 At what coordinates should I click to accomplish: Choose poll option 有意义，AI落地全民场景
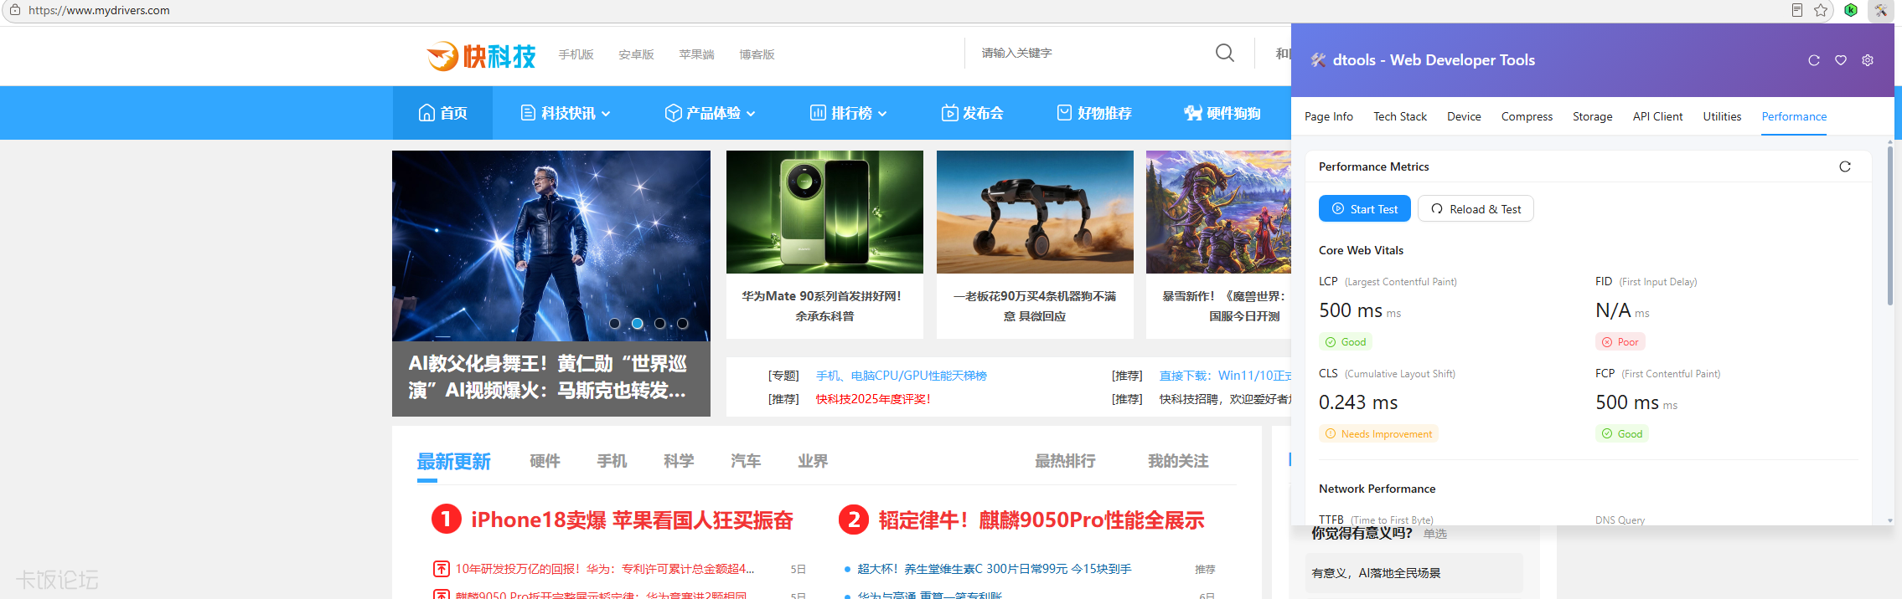(x=1414, y=573)
